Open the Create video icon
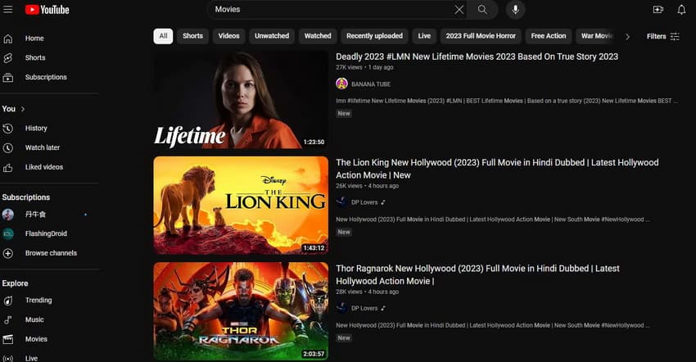 658,9
